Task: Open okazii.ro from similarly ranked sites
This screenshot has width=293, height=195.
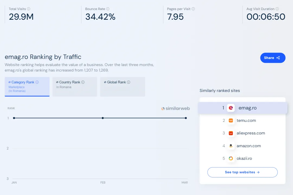Action: coord(244,158)
